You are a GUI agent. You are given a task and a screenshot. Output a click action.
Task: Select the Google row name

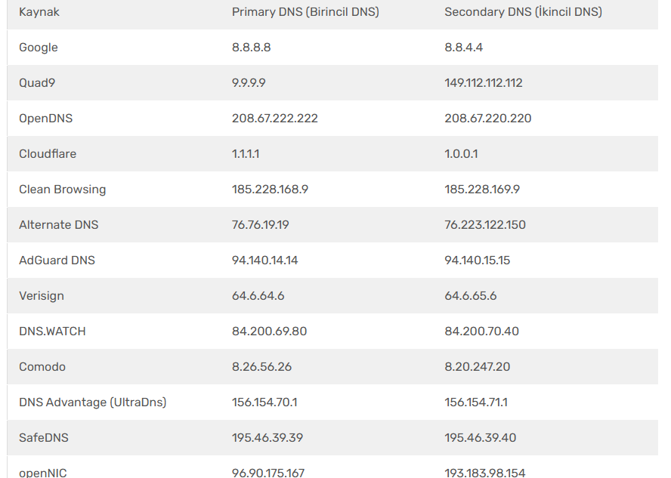[39, 48]
